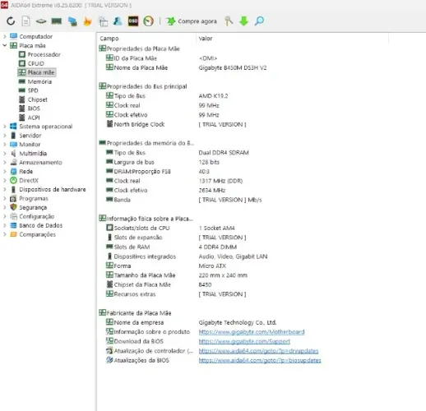Screen dimensions: 426x411
Task: Select the SPD tree item
Action: 33,90
